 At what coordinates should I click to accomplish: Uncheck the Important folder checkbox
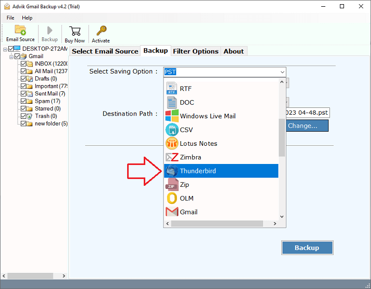point(23,86)
